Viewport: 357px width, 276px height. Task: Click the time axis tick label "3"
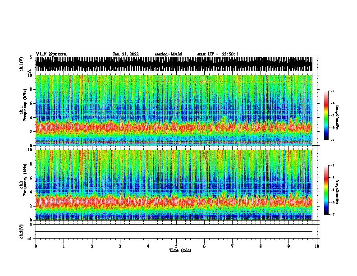pos(120,246)
